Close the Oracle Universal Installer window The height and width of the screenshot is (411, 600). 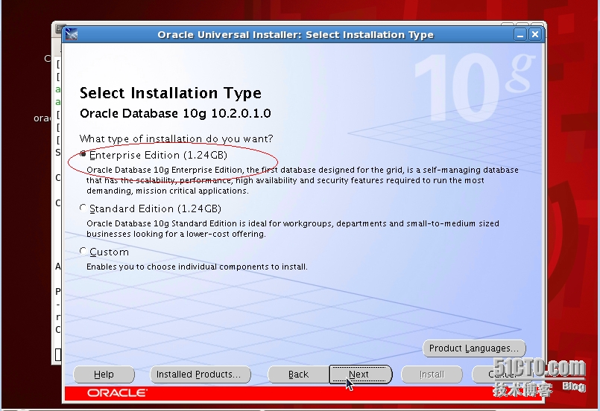(x=535, y=35)
